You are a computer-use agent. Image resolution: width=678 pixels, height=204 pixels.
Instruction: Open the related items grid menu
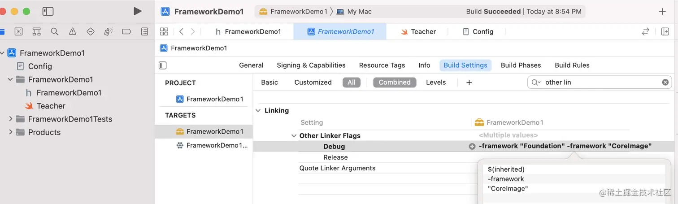(x=164, y=31)
